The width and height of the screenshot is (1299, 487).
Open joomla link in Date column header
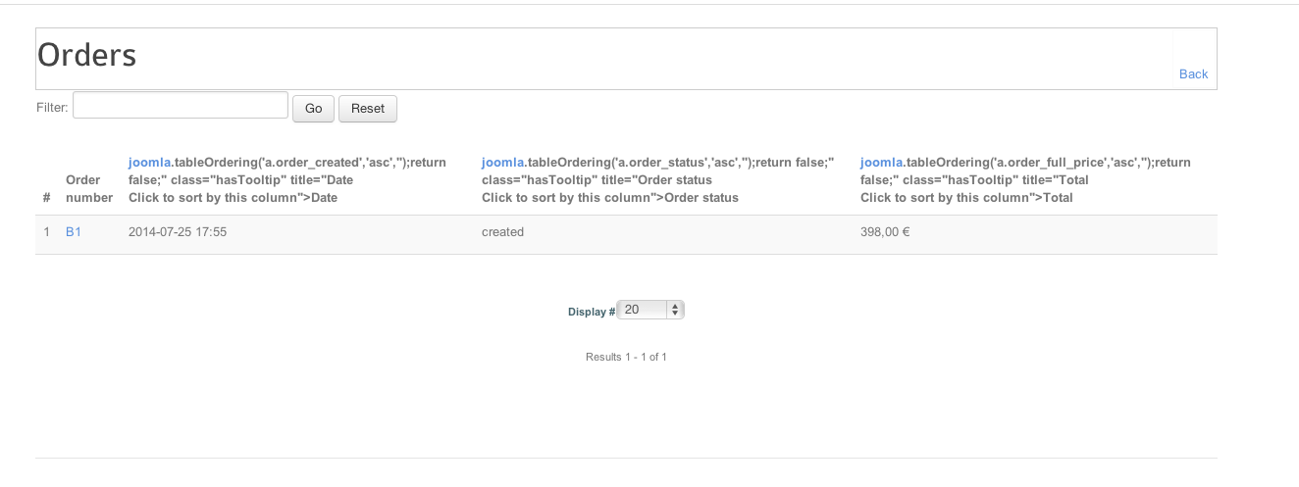[150, 163]
